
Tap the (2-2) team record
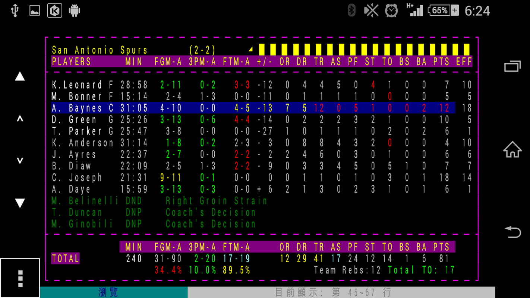[x=202, y=50]
